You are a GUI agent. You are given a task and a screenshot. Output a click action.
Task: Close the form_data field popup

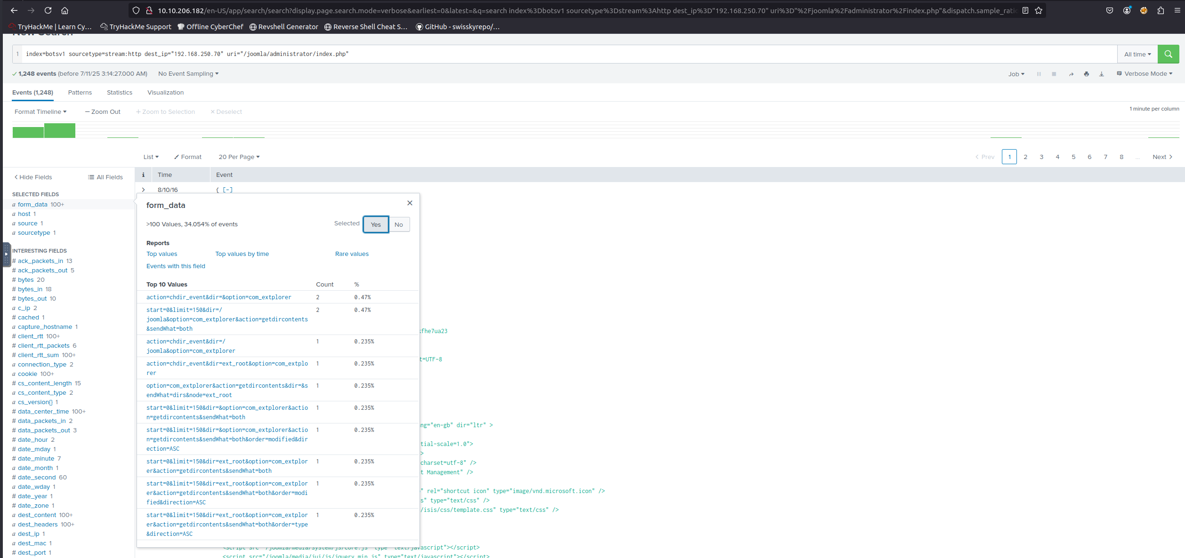click(x=410, y=203)
